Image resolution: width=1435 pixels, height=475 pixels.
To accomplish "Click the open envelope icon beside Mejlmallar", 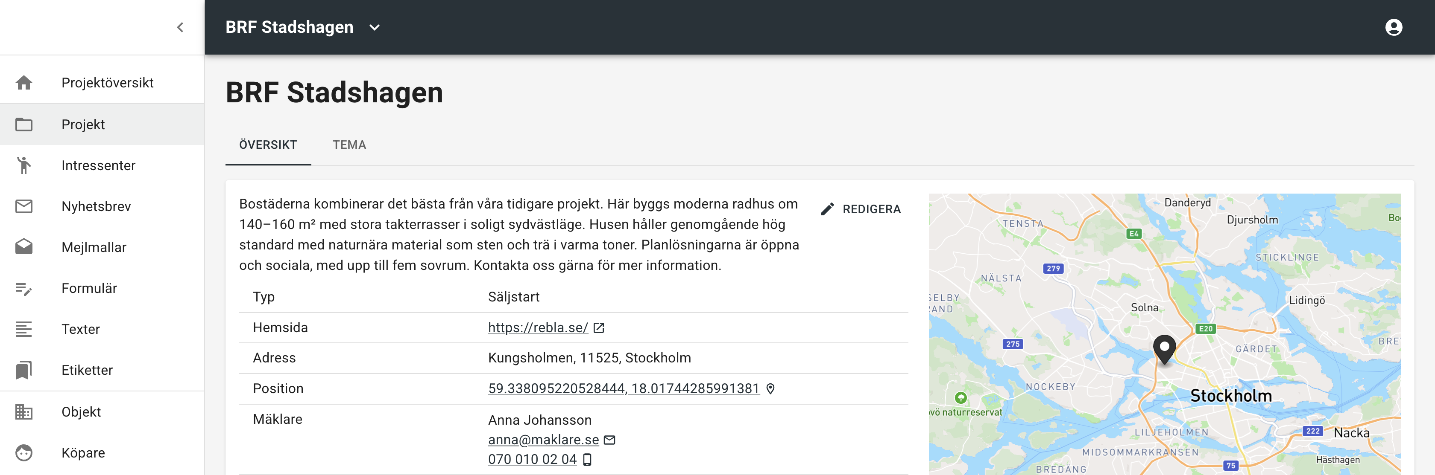I will click(x=24, y=247).
